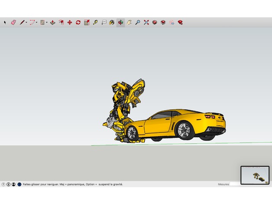Open the Extension Warehouse icon

tap(163, 22)
